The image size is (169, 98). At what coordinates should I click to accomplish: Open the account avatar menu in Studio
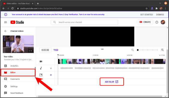[x=163, y=22]
